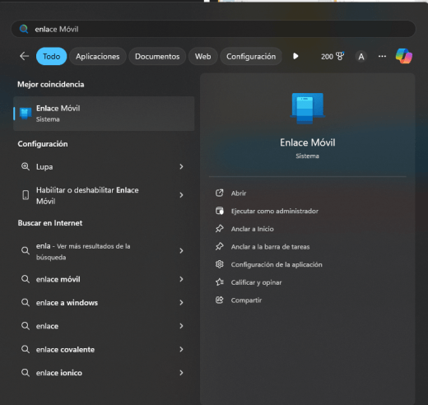Screen dimensions: 428x405
Task: Click the search icon beside 'enlace móvil' suggestion
Action: pyautogui.click(x=26, y=279)
